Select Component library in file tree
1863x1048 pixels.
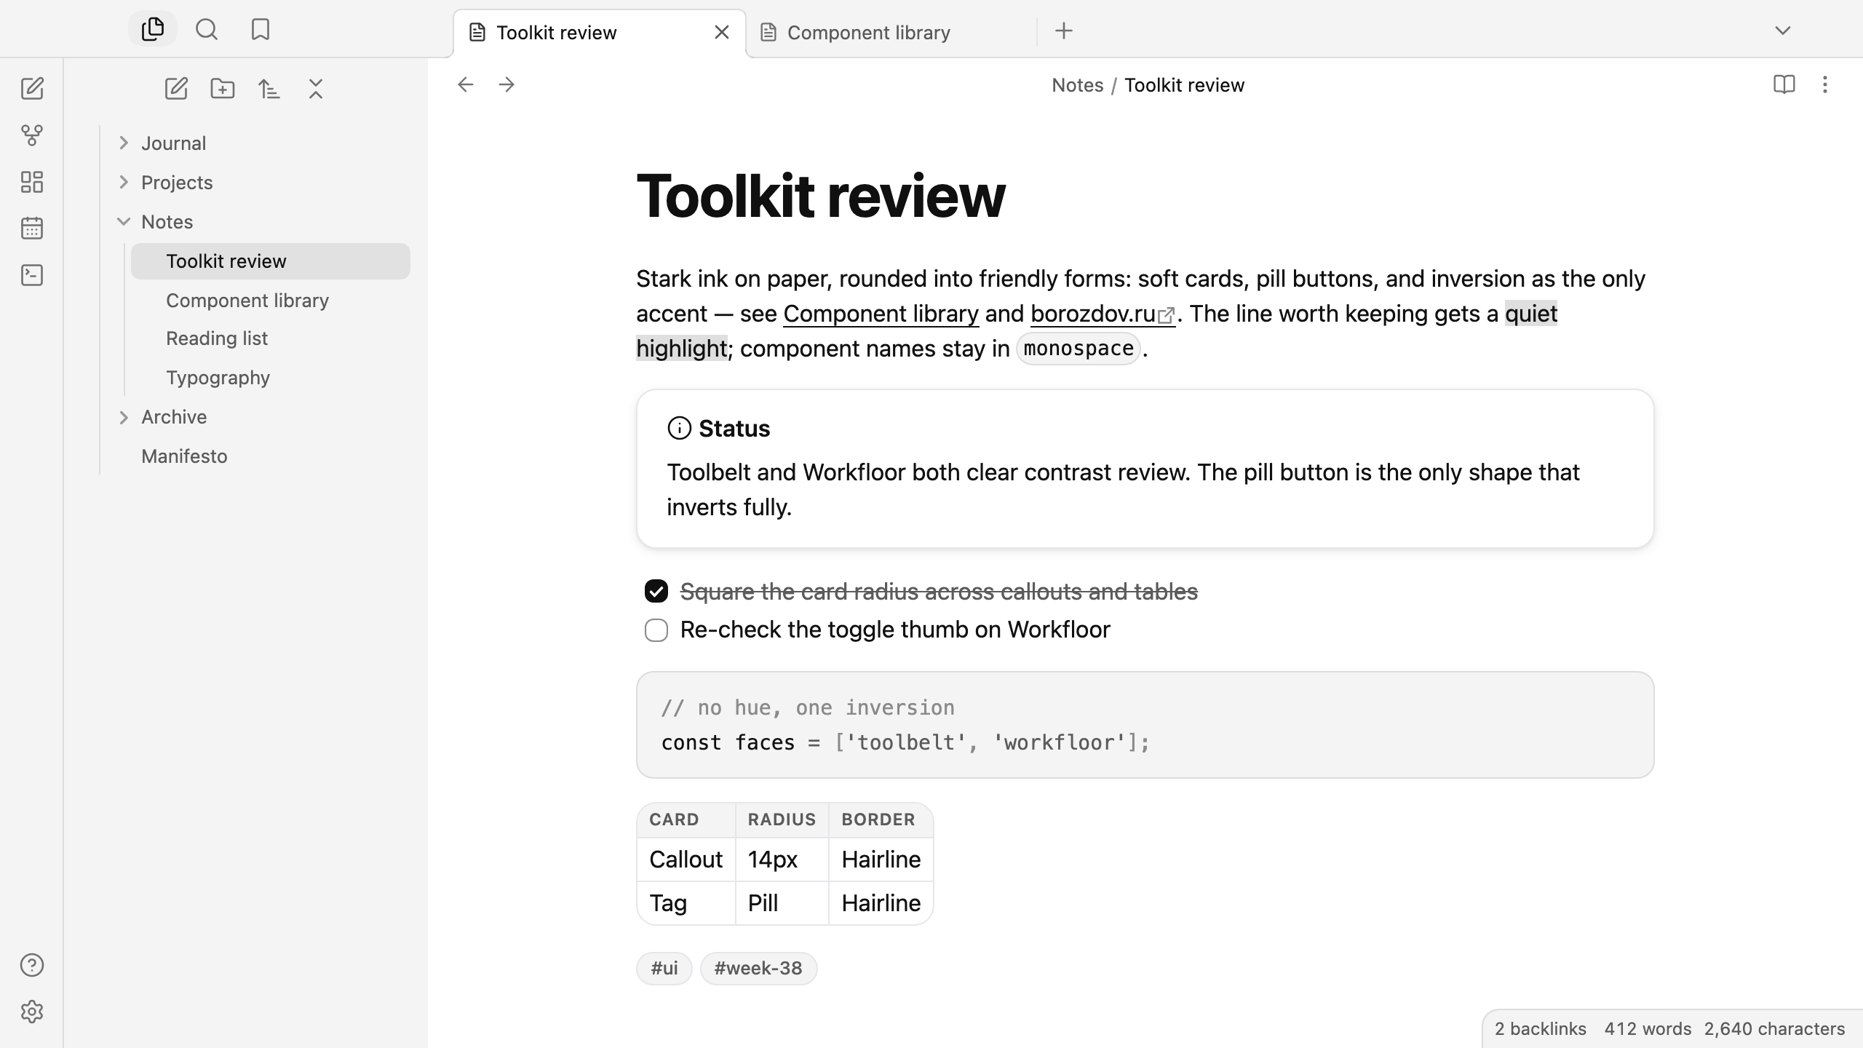point(271,301)
